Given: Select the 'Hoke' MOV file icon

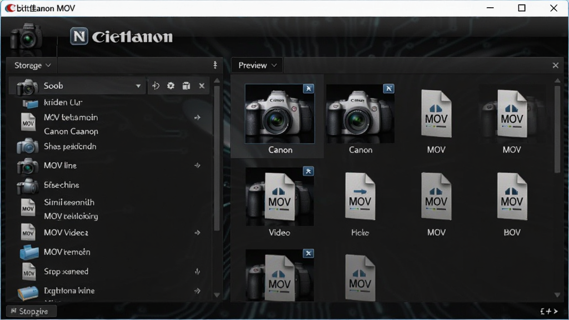Looking at the screenshot, I should (360, 196).
